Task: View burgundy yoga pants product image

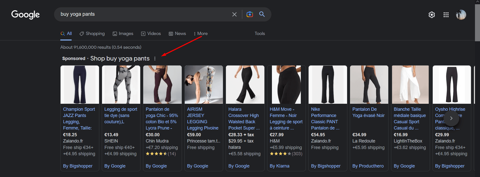Action: pos(162,84)
